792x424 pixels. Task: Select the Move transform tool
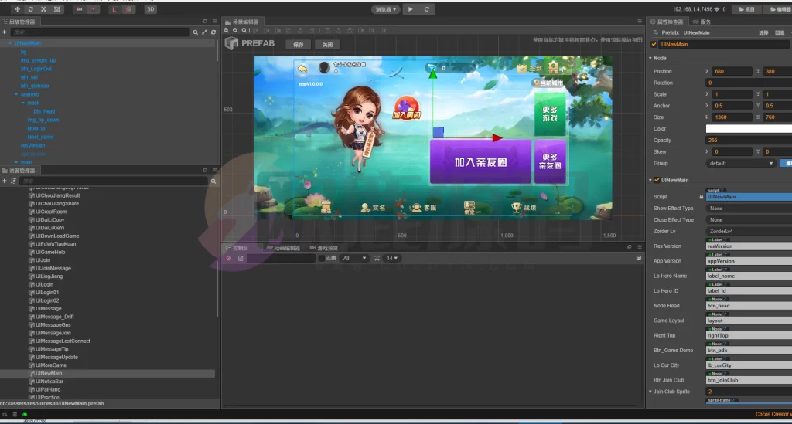(x=17, y=9)
